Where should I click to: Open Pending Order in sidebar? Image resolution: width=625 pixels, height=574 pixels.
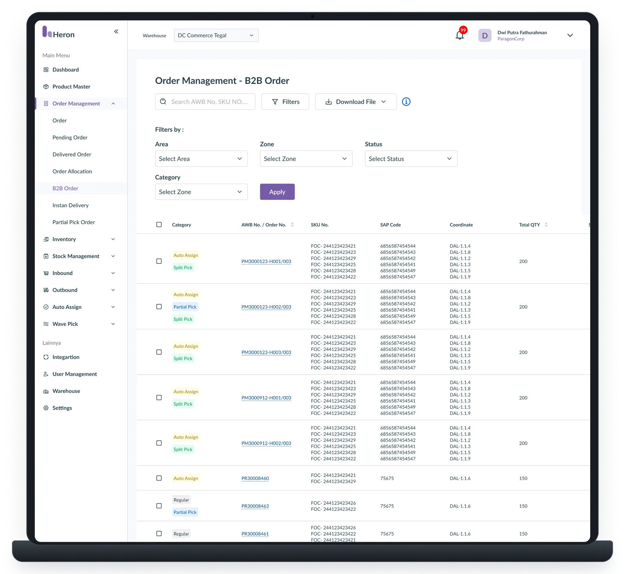coord(70,138)
